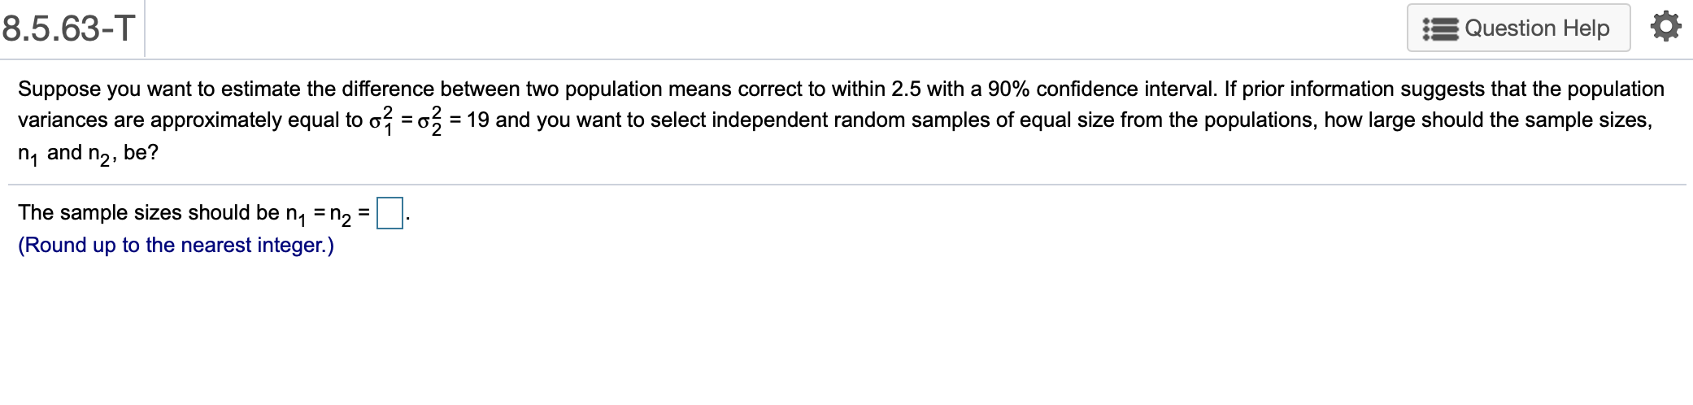Click the 'n1 and n2, be?' text
Screen dimensions: 1693x405
pos(88,153)
